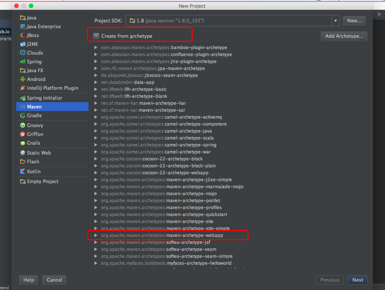Click the Cancel button

point(54,280)
